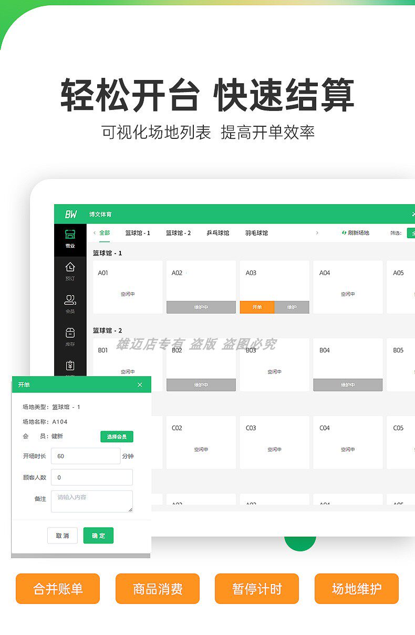Click 空闲中 status on card A01
Image resolution: width=415 pixels, height=635 pixels.
pyautogui.click(x=128, y=294)
